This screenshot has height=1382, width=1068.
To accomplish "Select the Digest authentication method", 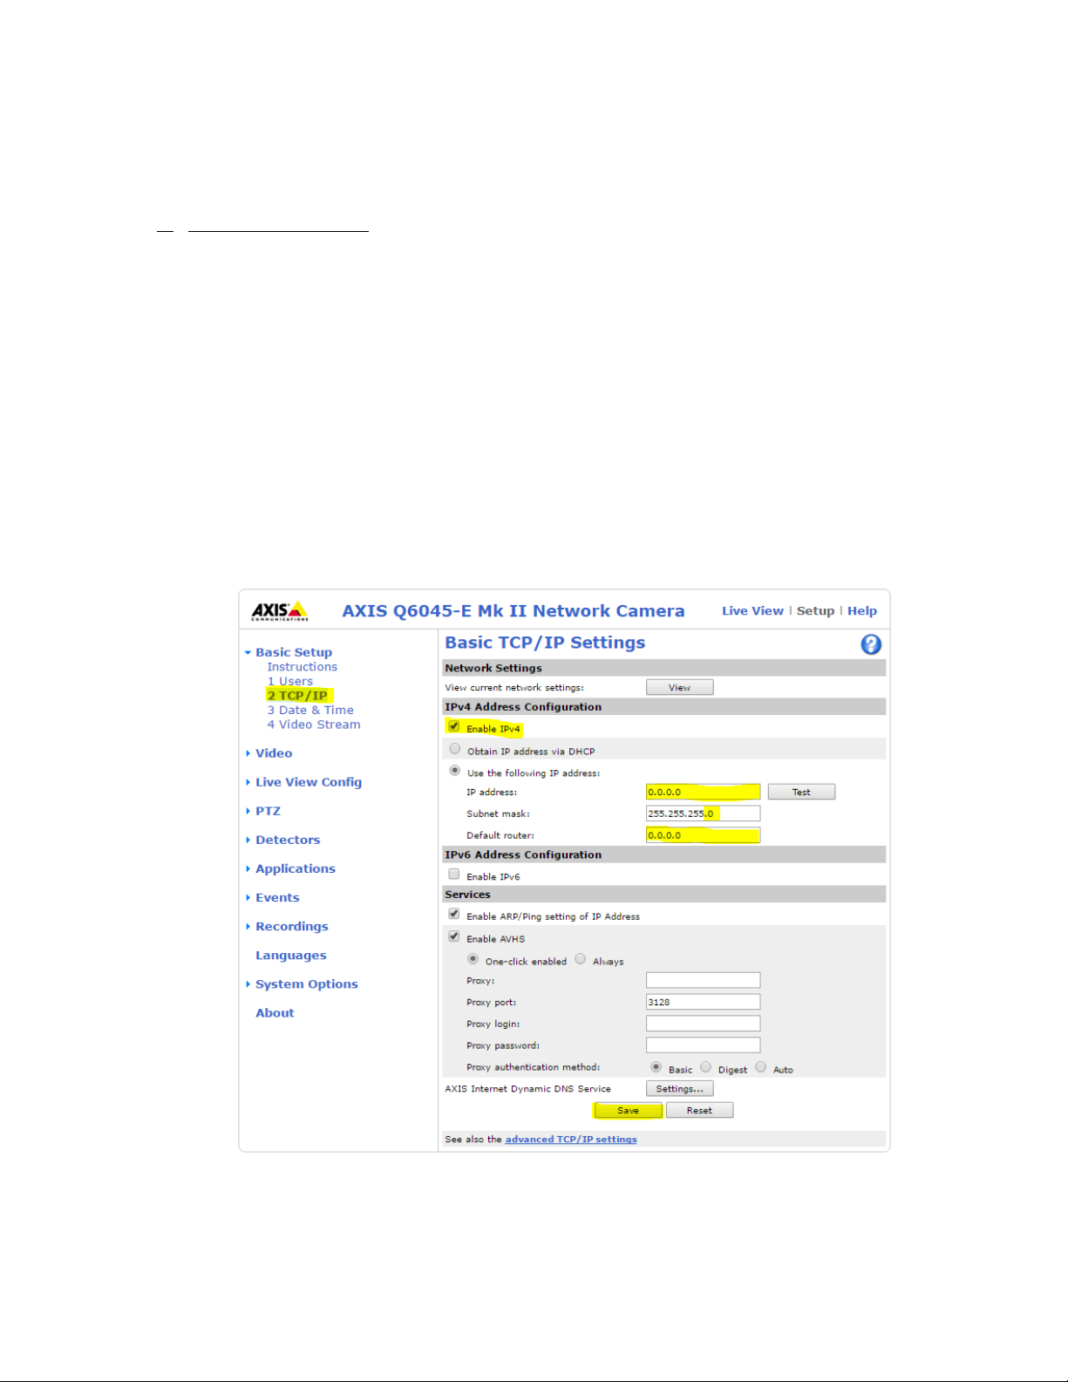I will 706,1067.
